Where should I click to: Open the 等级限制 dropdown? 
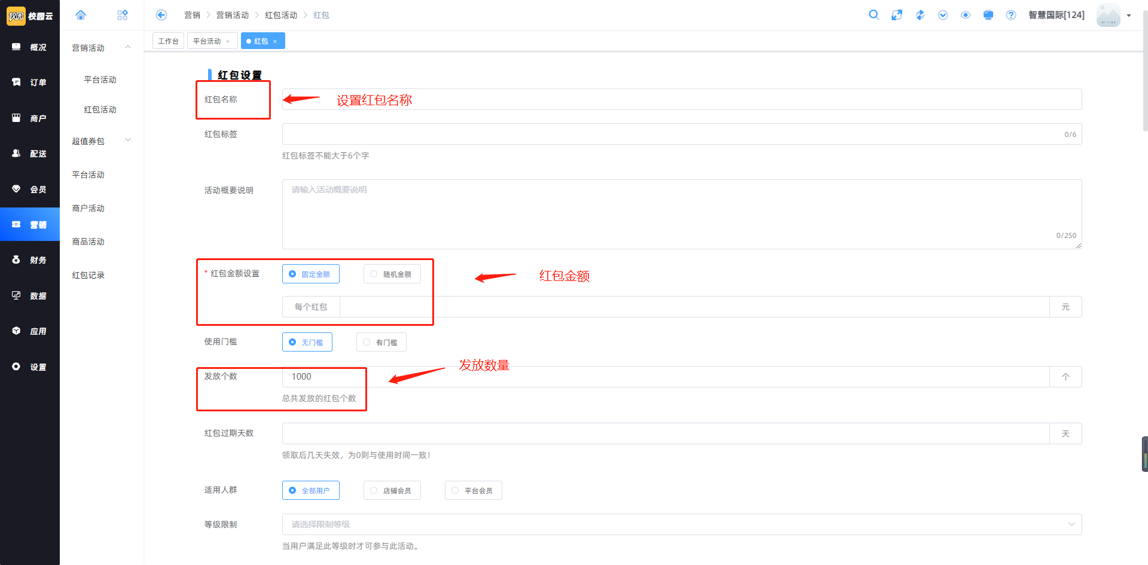pyautogui.click(x=682, y=524)
